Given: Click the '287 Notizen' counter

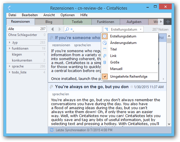Looking at the screenshot, I should (x=160, y=29).
